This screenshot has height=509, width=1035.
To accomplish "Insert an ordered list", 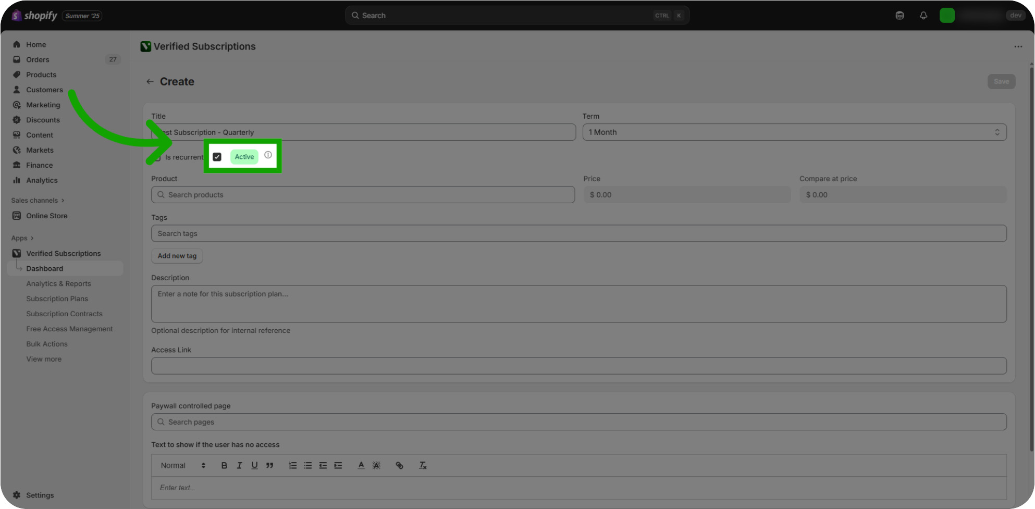I will [293, 466].
